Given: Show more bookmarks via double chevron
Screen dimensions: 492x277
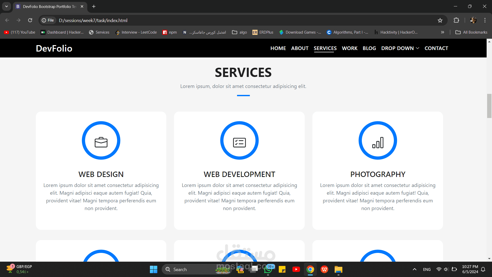Looking at the screenshot, I should (x=443, y=32).
